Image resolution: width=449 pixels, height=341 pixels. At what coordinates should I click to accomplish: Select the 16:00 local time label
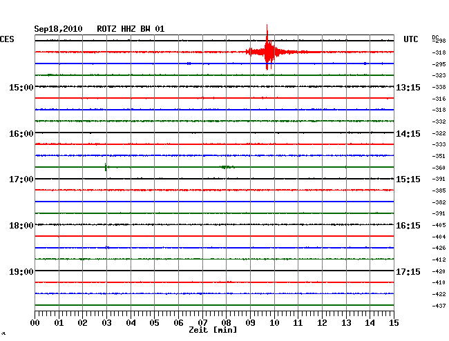click(x=21, y=134)
